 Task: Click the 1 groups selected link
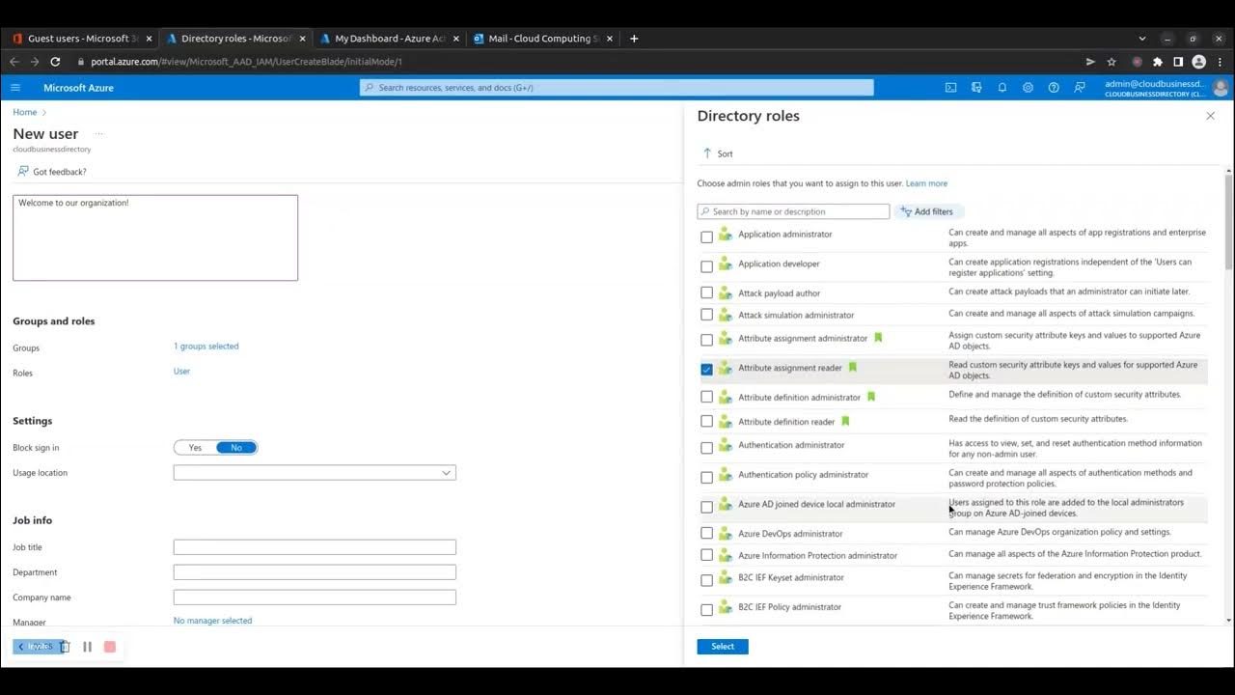point(206,347)
